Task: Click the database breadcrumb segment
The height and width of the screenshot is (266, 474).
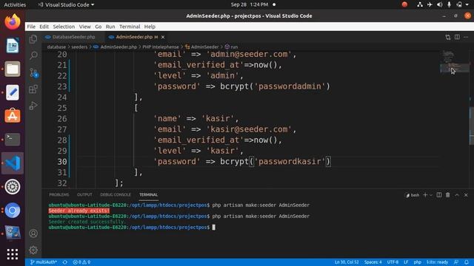Action: tap(56, 47)
